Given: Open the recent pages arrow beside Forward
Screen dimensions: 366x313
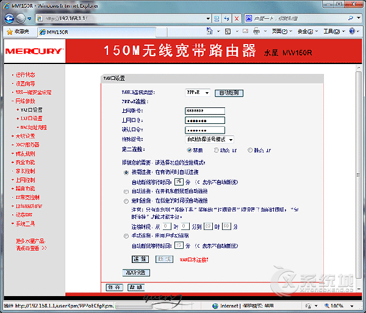Looking at the screenshot, I should click(x=29, y=18).
